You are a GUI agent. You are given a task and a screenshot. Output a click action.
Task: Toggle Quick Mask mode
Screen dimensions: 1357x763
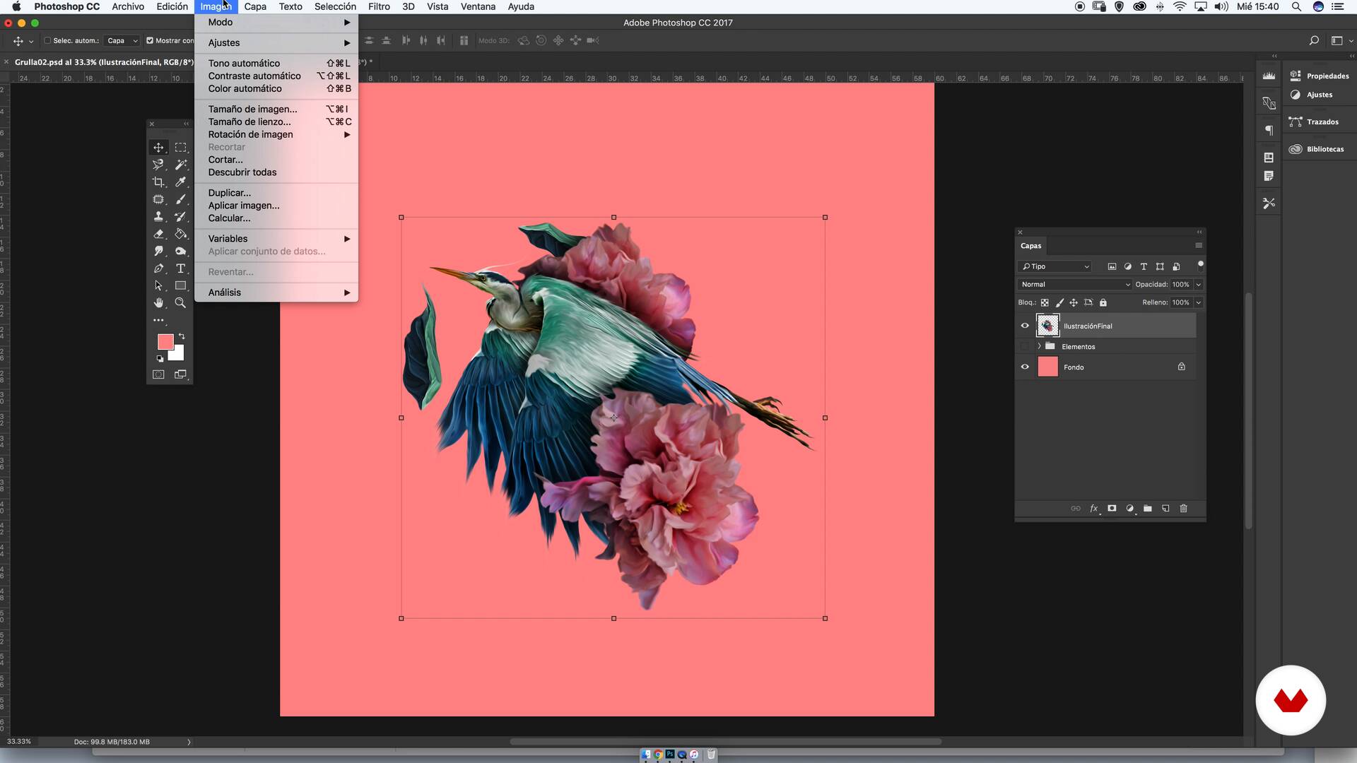point(158,374)
